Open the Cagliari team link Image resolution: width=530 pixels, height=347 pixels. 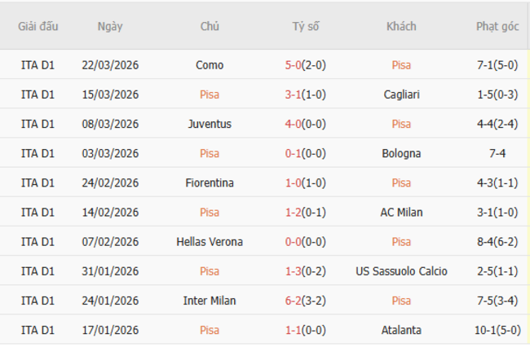(x=401, y=94)
